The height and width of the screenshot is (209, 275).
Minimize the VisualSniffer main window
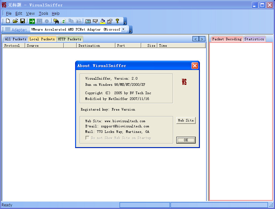[x=255, y=5]
